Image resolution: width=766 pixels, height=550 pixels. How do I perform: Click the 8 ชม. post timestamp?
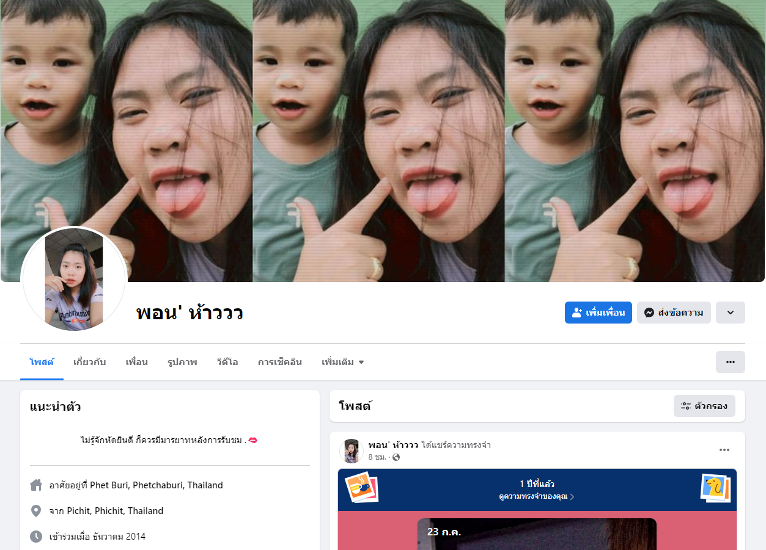click(377, 457)
